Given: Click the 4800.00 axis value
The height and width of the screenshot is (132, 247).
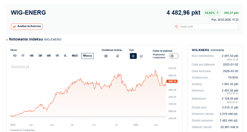Looking at the screenshot, I should click(x=172, y=76).
